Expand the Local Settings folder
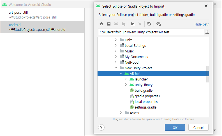Screen dimensions: 222x136 [116, 45]
